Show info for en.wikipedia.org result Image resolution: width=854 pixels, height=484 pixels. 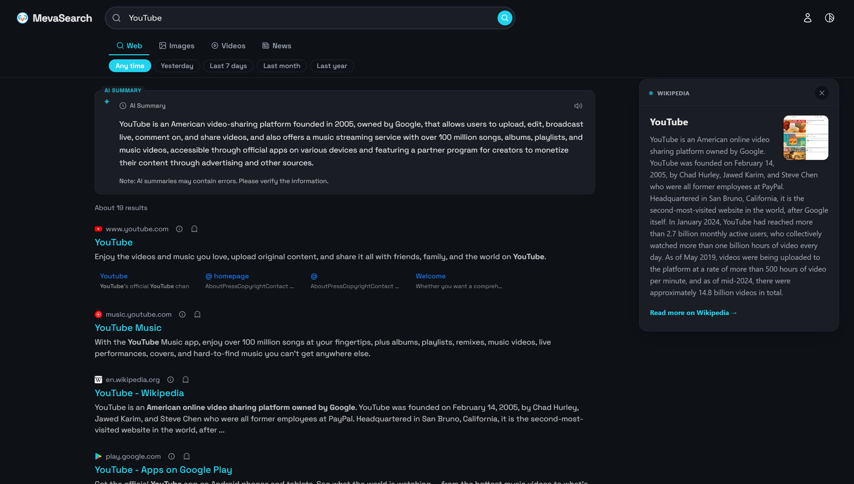[x=171, y=380]
